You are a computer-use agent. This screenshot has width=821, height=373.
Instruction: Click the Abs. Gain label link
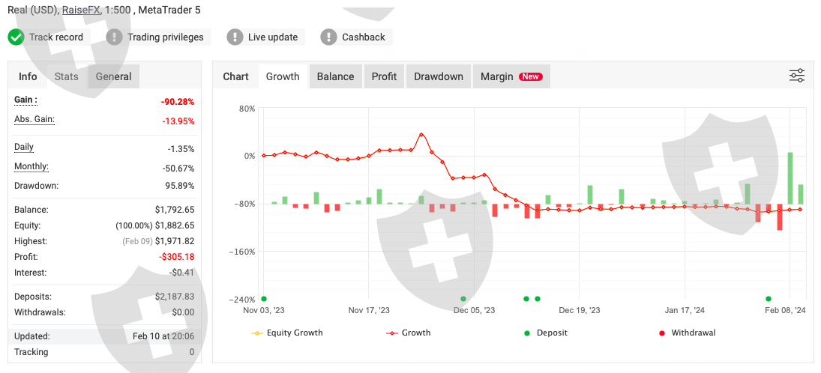(34, 119)
